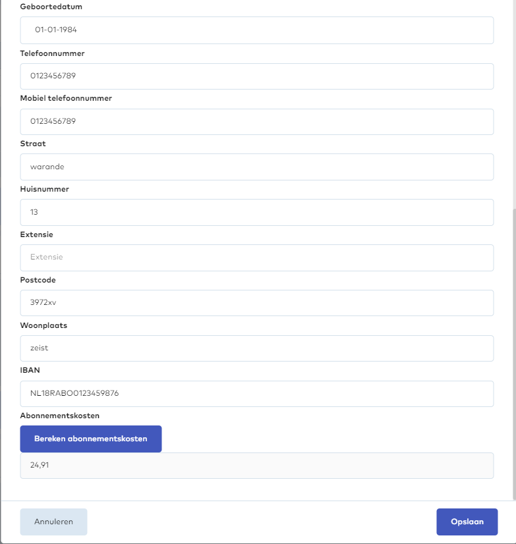The height and width of the screenshot is (544, 516).
Task: Focus the IBAN input field
Action: pos(256,394)
